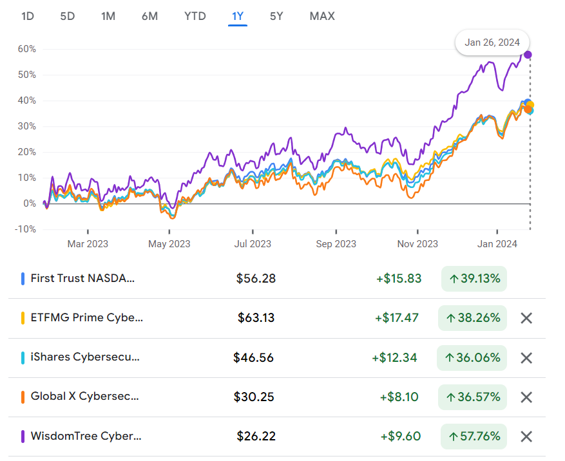Click the purple WisdomTree color marker

click(23, 437)
